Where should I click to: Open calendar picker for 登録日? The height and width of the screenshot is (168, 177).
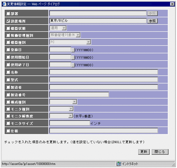pyautogui.click(x=73, y=50)
